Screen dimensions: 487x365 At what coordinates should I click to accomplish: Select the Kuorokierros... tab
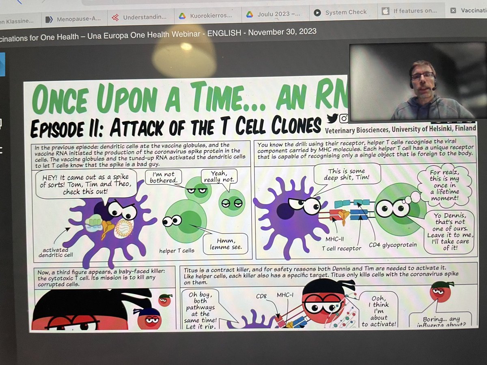point(207,16)
